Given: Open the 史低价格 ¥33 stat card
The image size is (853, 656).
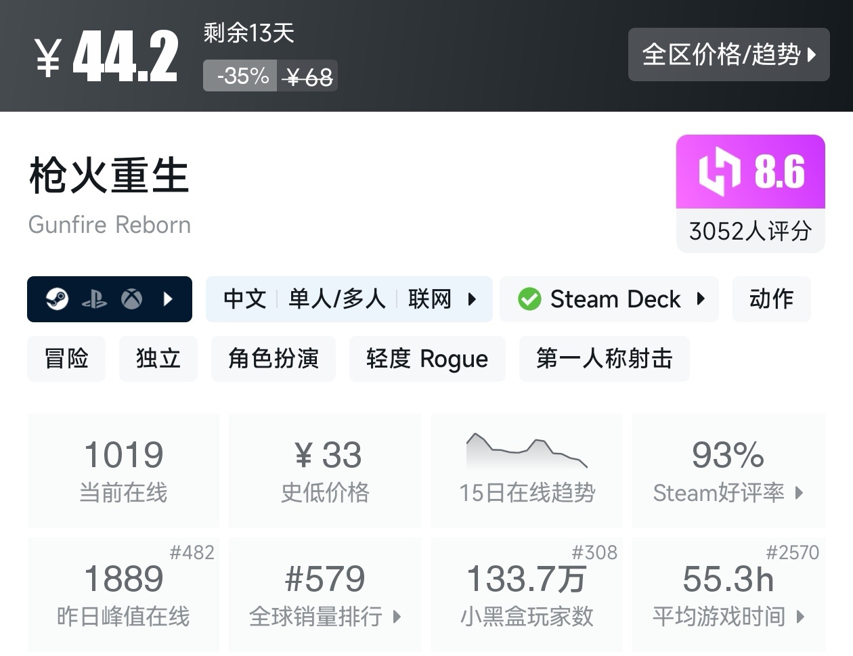Looking at the screenshot, I should click(x=325, y=471).
